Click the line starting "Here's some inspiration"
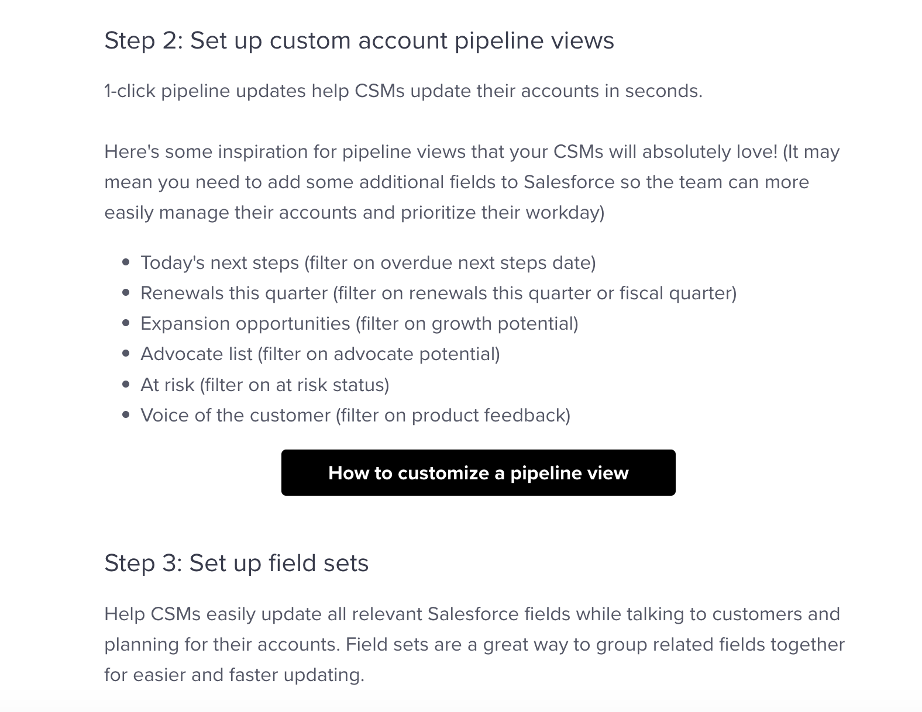Image resolution: width=922 pixels, height=712 pixels. tap(472, 151)
